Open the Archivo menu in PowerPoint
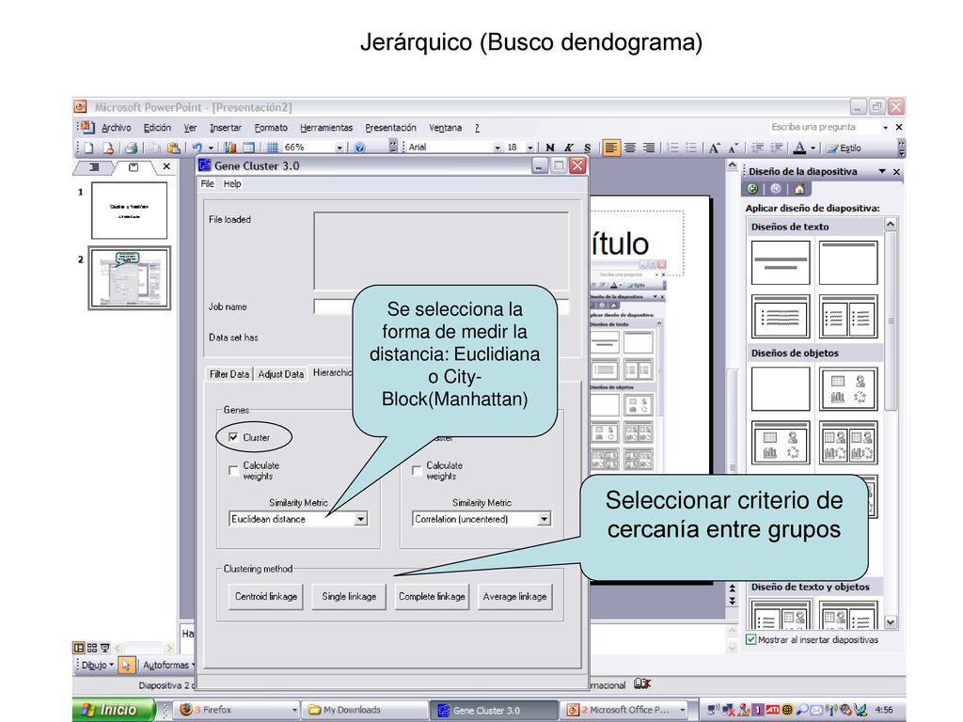Screen dimensions: 963x722 click(x=116, y=128)
